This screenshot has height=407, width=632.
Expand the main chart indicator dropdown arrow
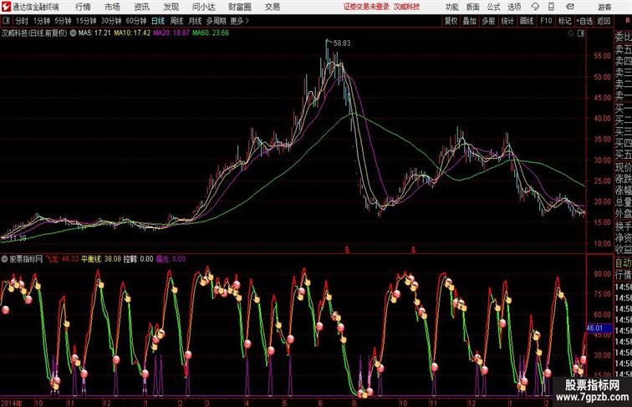73,33
